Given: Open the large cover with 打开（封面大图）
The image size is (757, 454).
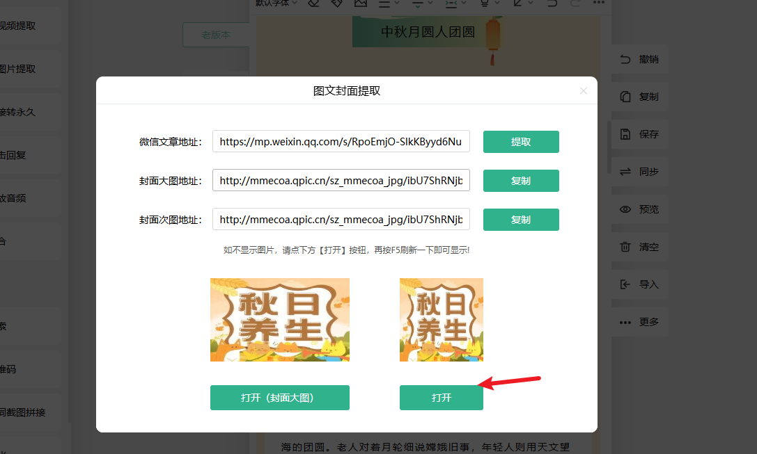Looking at the screenshot, I should coord(279,398).
